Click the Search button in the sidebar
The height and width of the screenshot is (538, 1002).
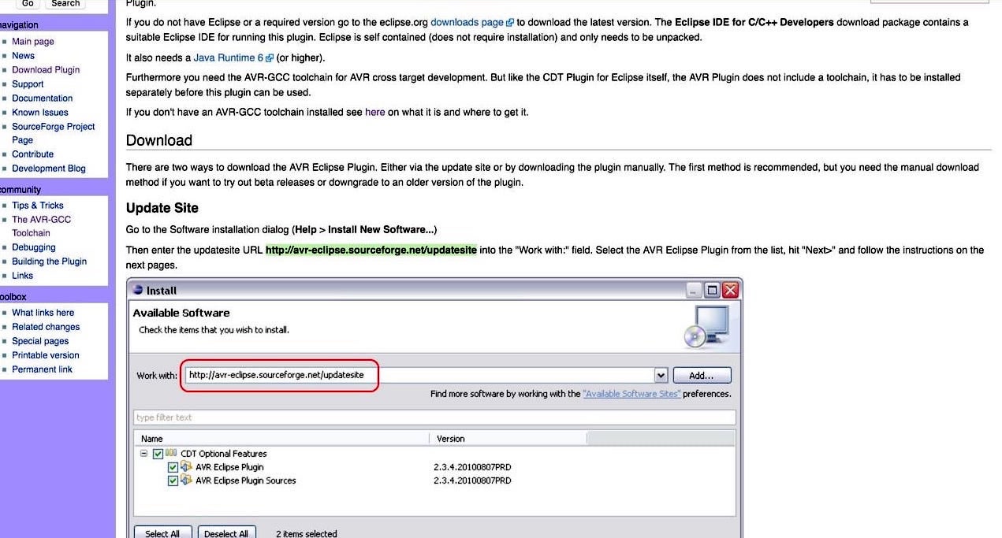[65, 4]
